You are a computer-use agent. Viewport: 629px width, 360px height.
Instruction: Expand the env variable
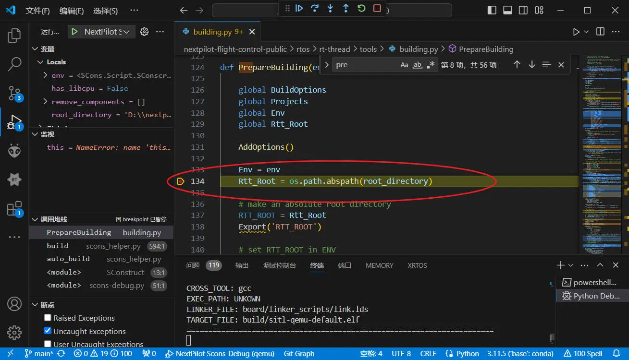(45, 75)
